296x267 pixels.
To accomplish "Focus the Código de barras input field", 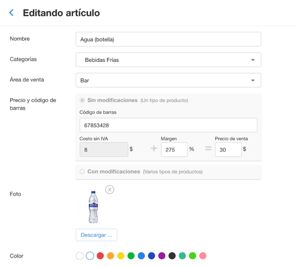I will click(x=169, y=125).
